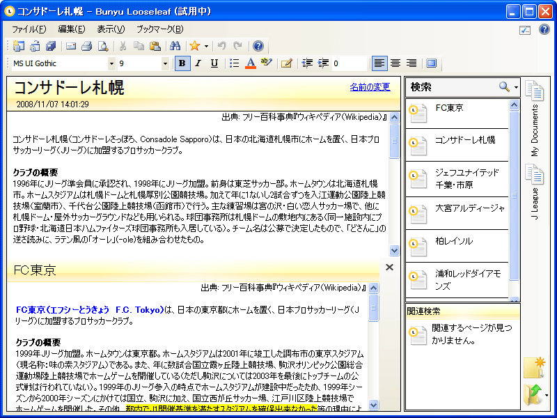Toggle underline formatting

(214, 63)
